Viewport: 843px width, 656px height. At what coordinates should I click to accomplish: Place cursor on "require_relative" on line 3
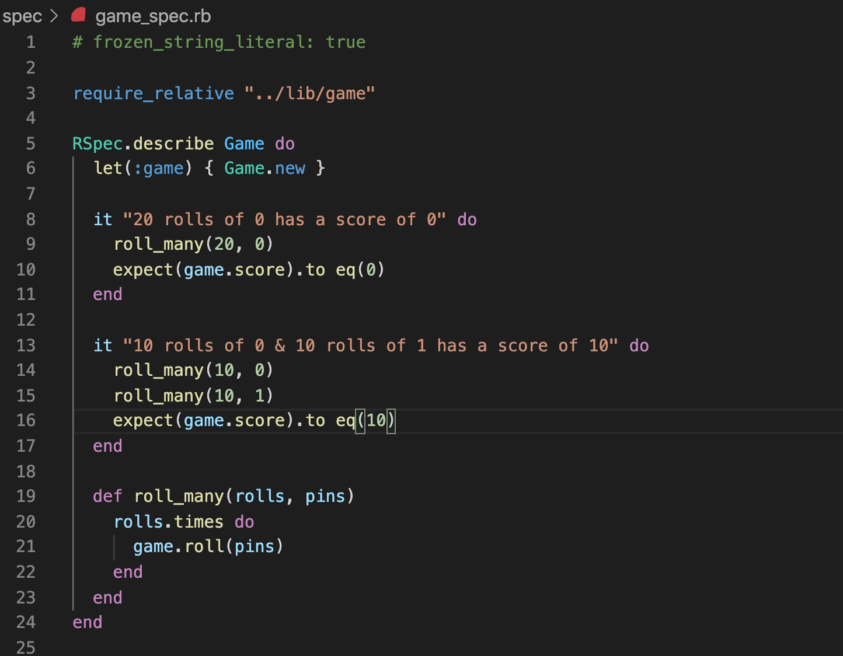pyautogui.click(x=154, y=93)
